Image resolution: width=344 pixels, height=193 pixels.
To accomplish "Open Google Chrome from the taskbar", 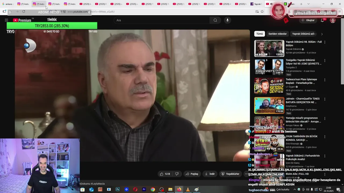I will pyautogui.click(x=153, y=190).
